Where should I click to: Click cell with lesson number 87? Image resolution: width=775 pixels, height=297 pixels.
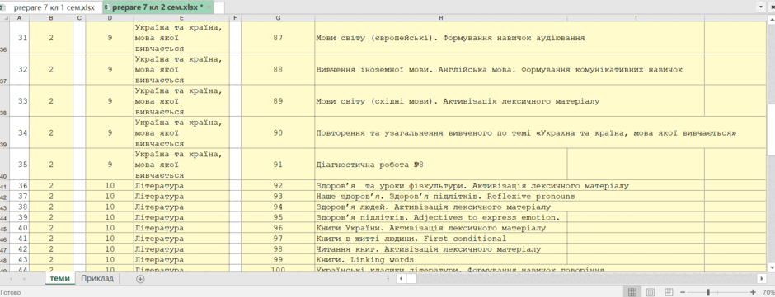point(278,38)
